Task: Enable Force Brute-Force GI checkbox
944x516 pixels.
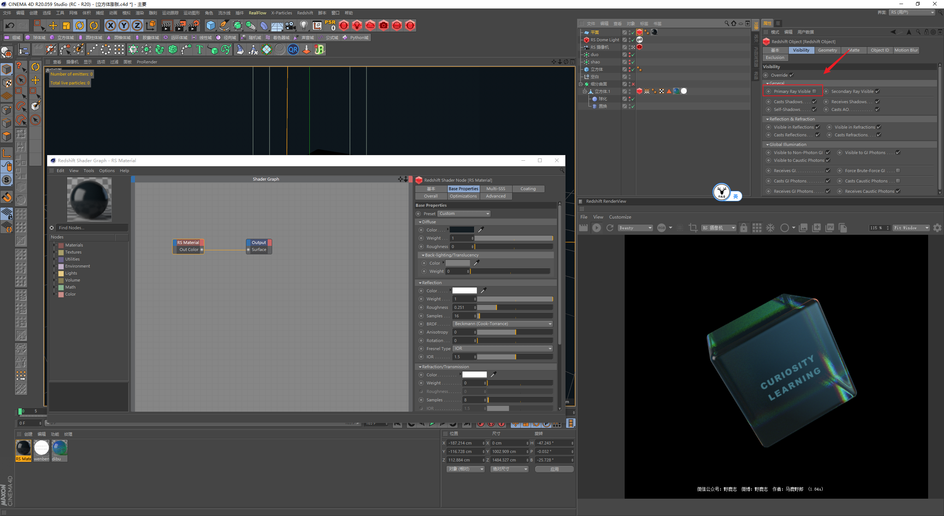Action: (x=898, y=171)
